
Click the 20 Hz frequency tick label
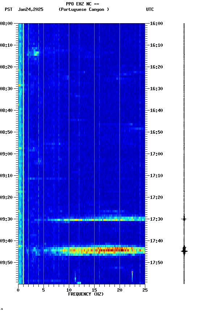[x=120, y=290]
